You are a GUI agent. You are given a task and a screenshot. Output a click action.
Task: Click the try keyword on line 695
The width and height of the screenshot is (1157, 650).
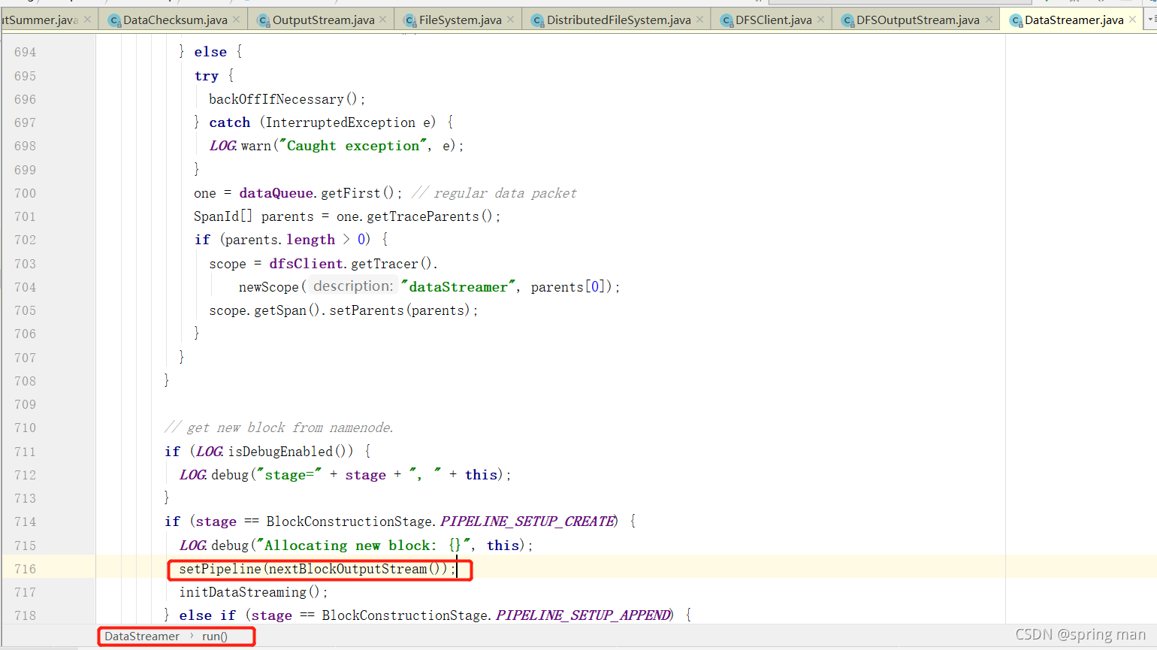206,76
